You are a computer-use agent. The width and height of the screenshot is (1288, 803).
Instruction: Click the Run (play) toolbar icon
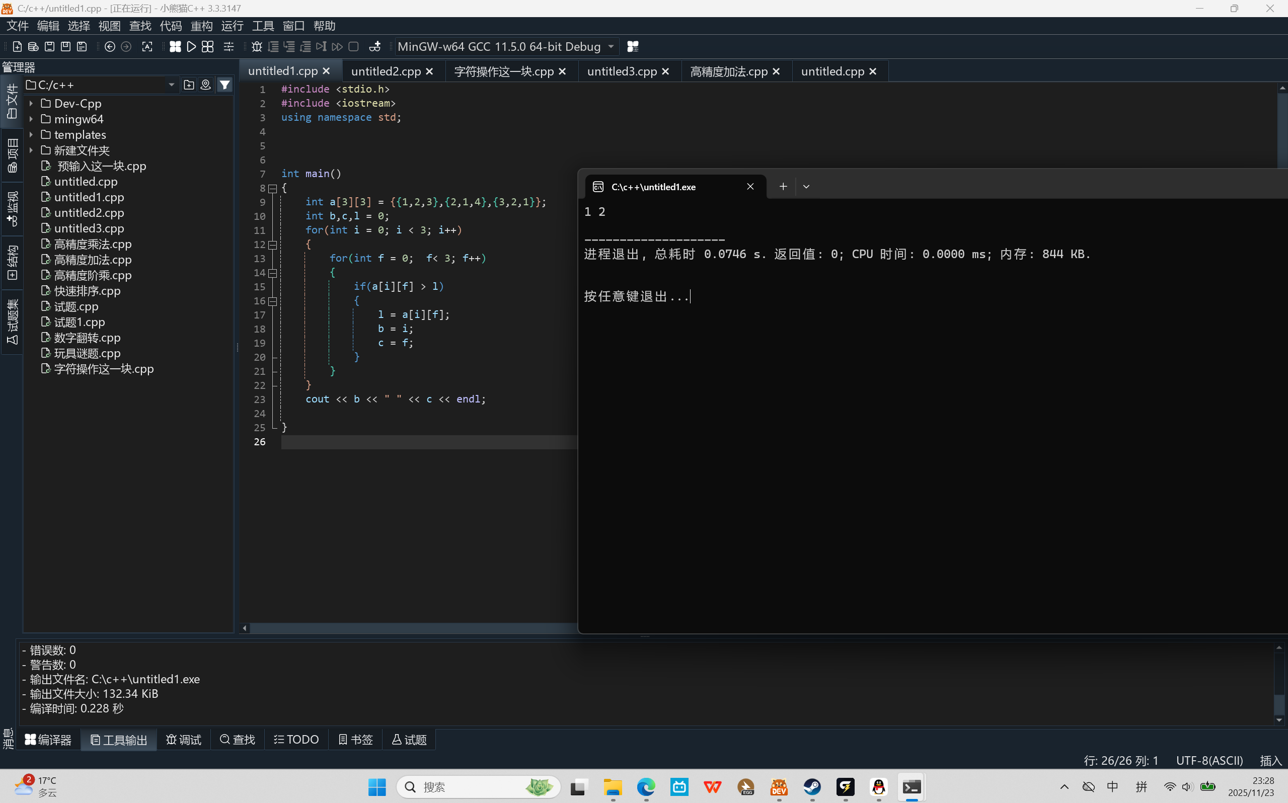(x=191, y=47)
